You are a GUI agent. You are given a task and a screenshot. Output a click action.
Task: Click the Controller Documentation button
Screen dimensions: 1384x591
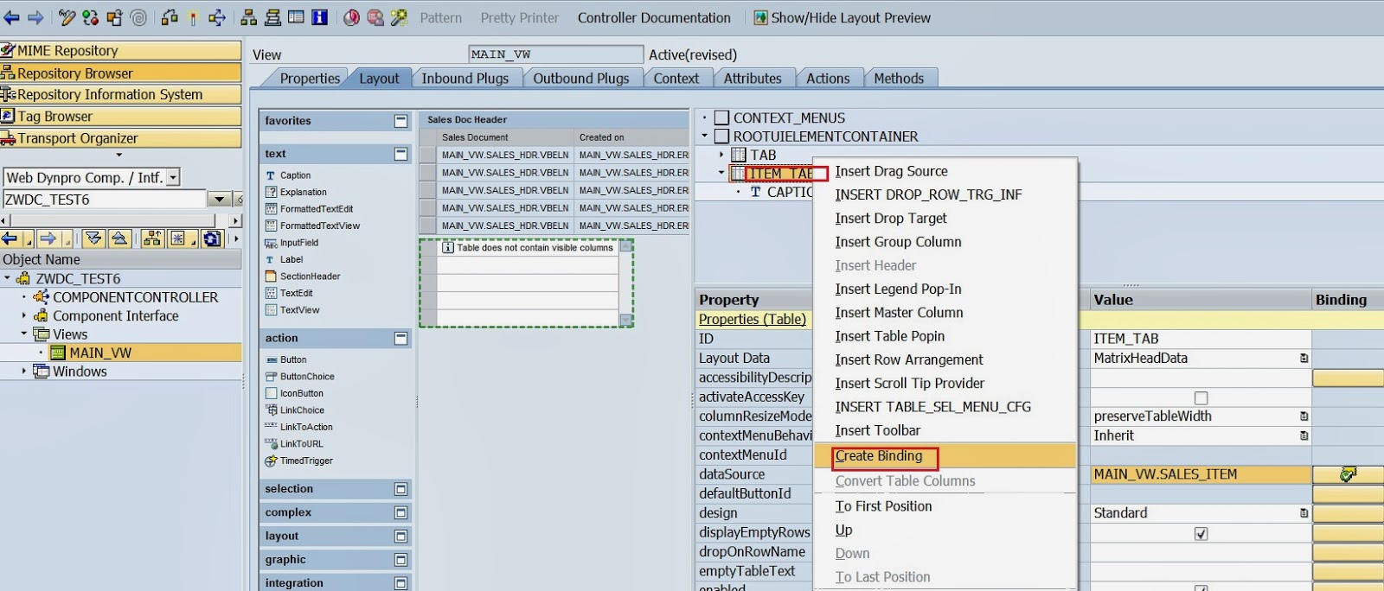pos(654,17)
